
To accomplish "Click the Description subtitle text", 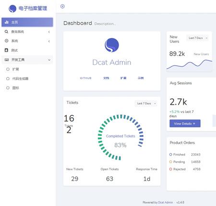I will [105, 24].
